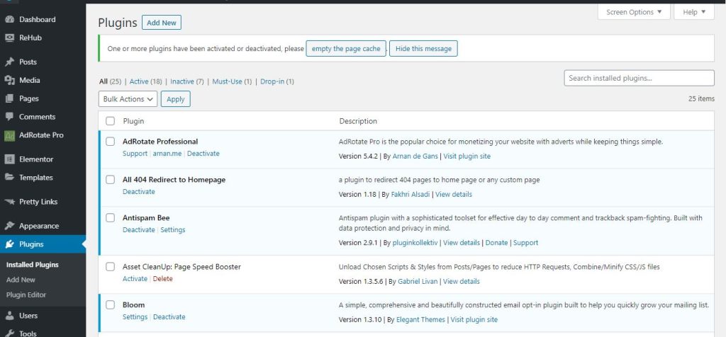Screen dimensions: 726x337
Task: Open Bloom Settings link
Action: 135,316
